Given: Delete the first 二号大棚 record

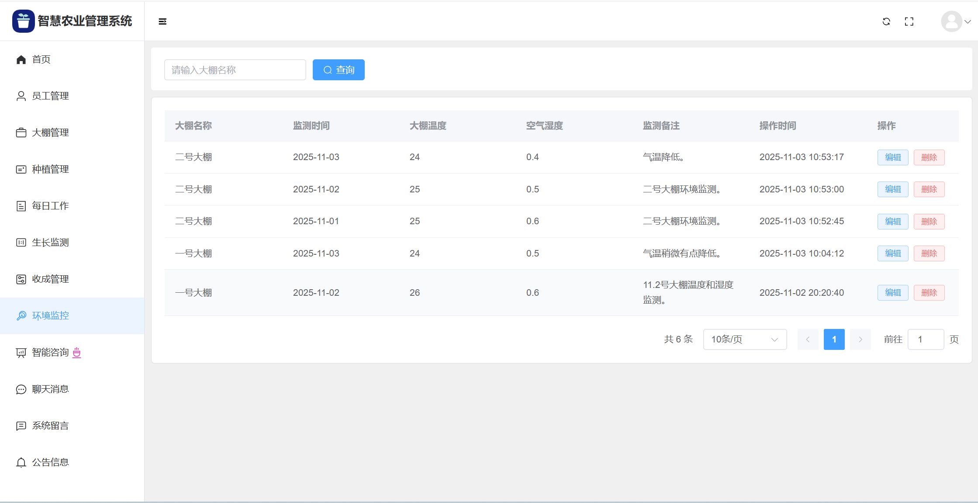Looking at the screenshot, I should [x=929, y=157].
